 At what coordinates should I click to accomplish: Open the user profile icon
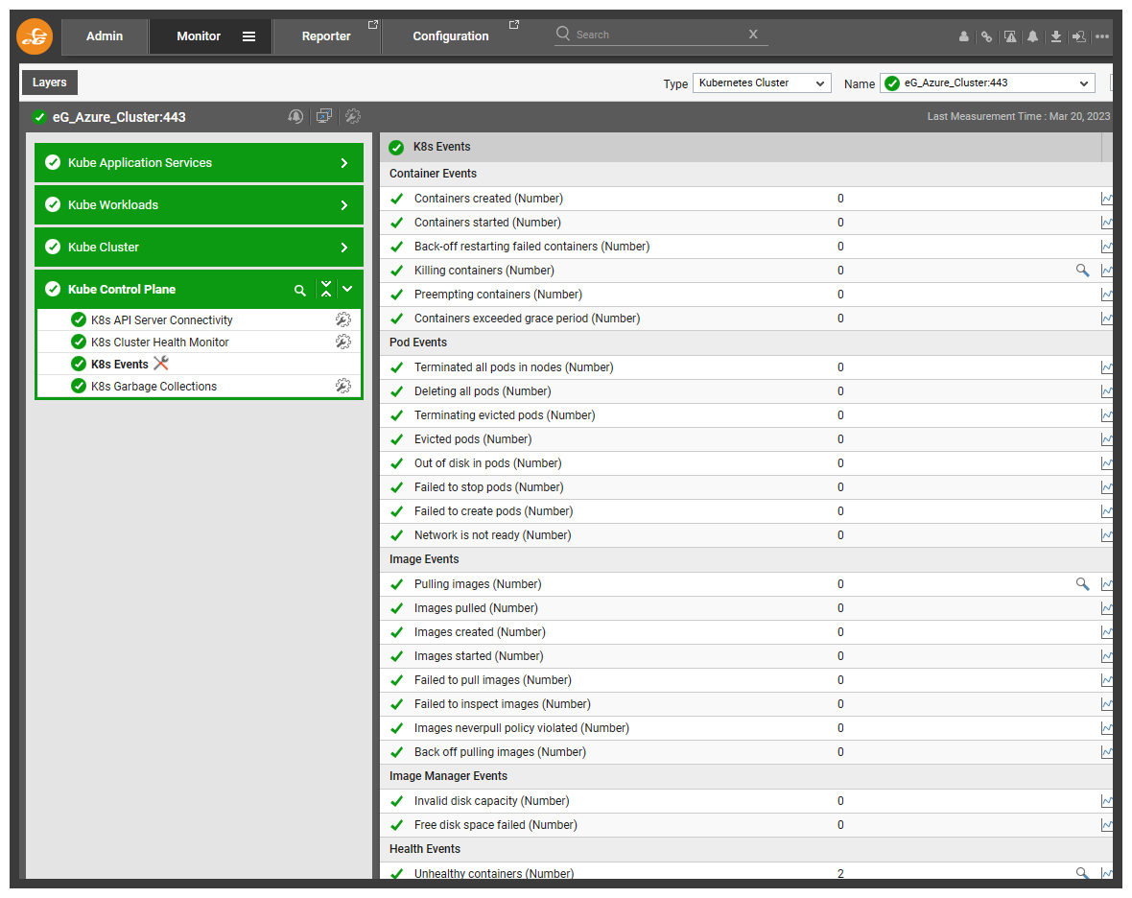[x=963, y=36]
